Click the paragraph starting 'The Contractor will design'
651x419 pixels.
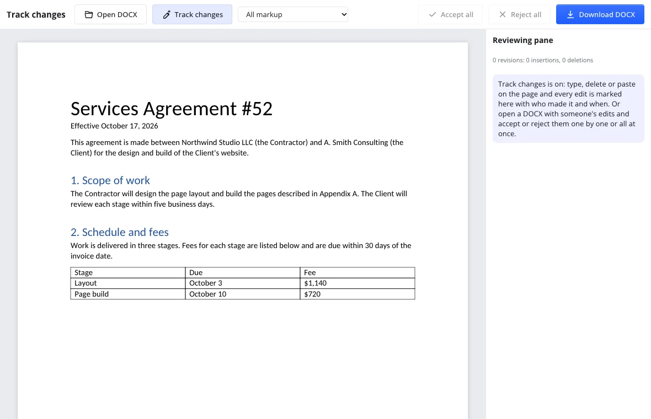(x=239, y=198)
